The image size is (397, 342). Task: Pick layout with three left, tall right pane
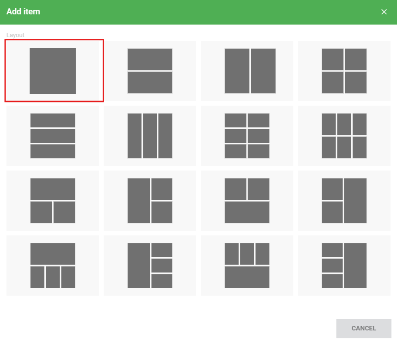344,266
